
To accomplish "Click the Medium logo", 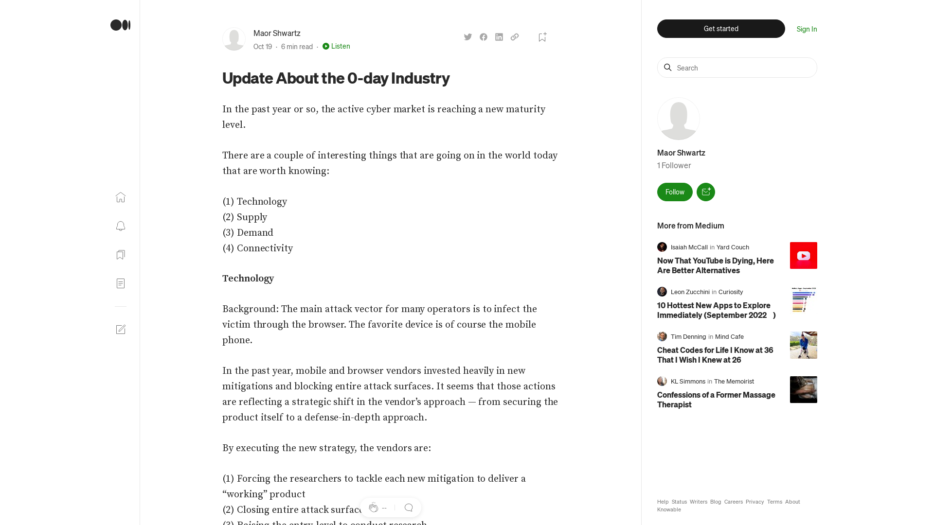I will pyautogui.click(x=120, y=25).
